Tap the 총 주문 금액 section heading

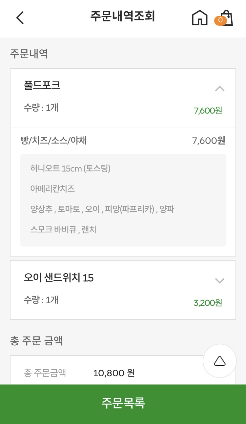(x=36, y=341)
